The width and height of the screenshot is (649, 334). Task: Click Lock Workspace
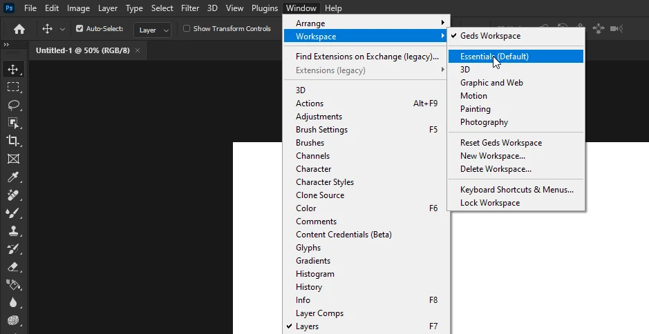point(516,203)
